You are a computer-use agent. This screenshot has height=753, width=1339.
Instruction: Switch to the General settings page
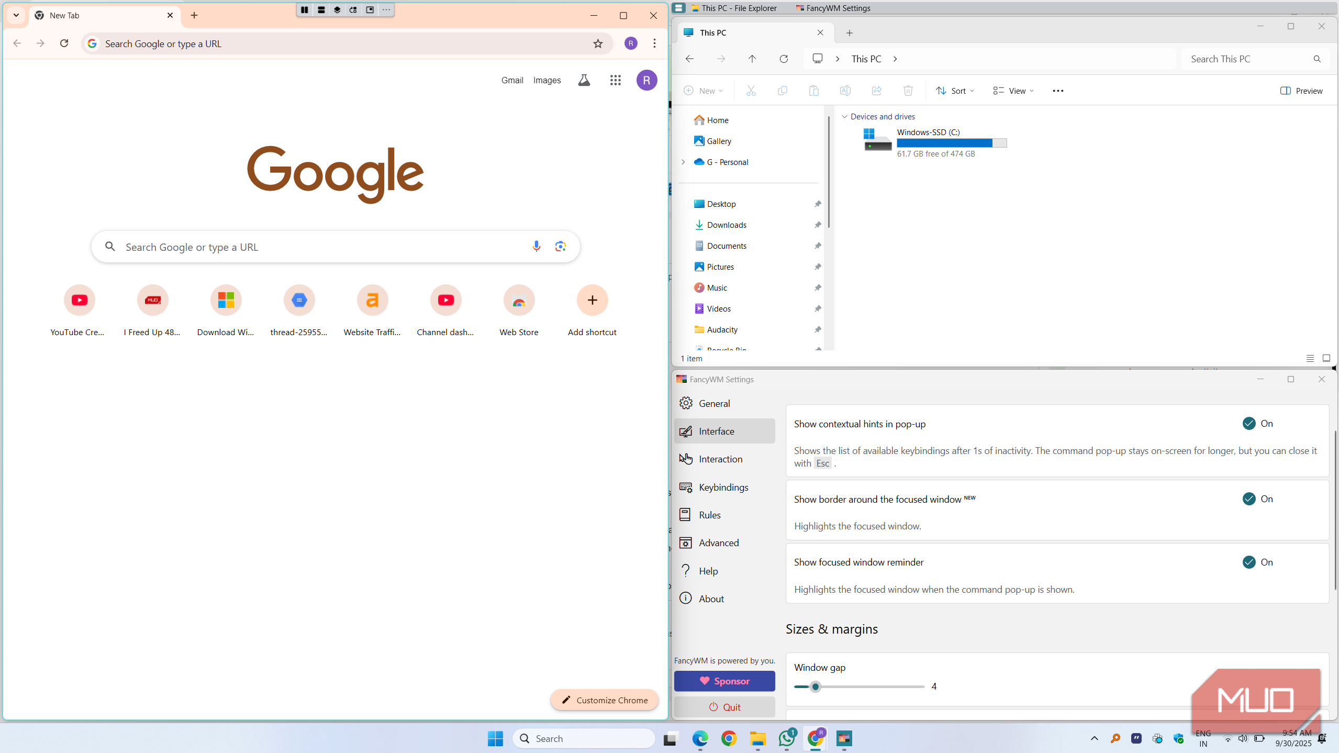pos(724,404)
